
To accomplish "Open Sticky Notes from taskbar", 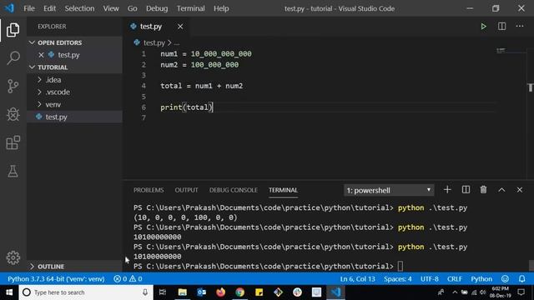I will pyautogui.click(x=259, y=292).
